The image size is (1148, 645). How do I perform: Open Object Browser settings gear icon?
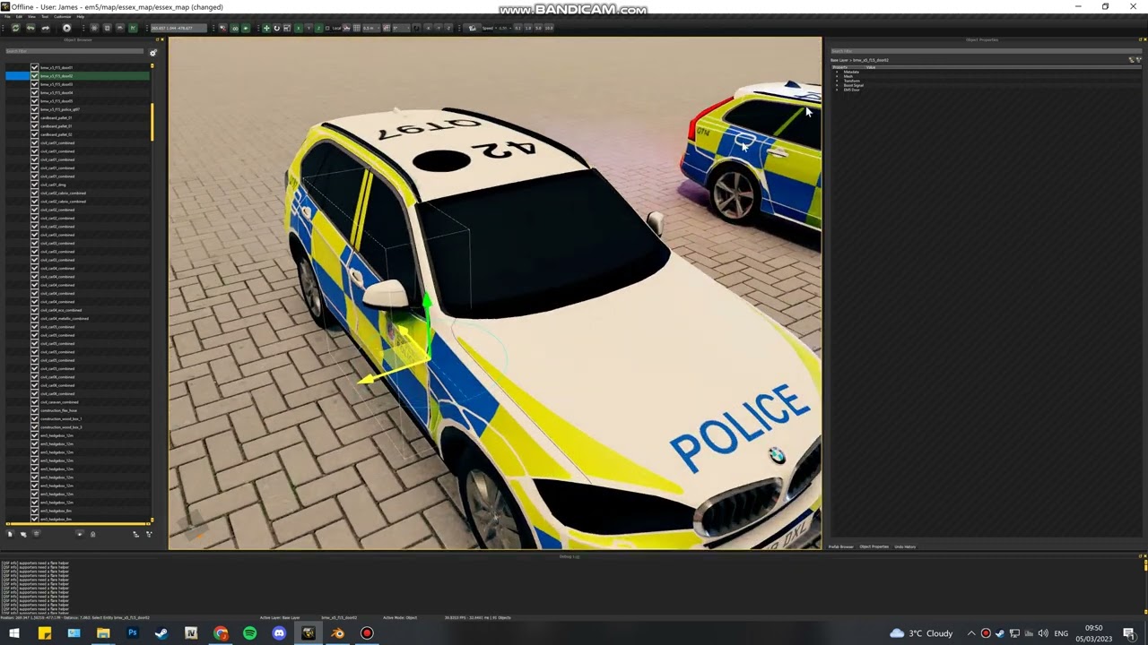click(152, 53)
